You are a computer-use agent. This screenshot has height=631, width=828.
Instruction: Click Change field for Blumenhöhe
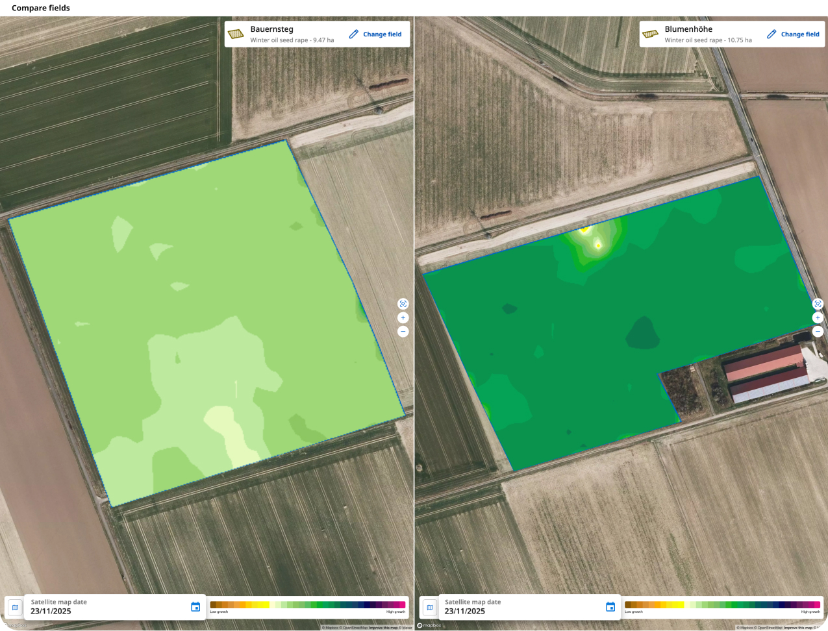coord(799,34)
